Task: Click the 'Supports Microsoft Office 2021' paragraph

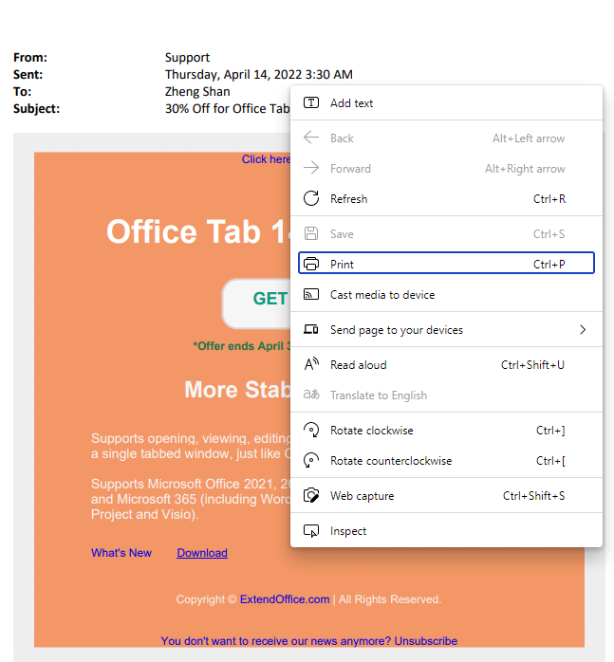Action: click(x=191, y=499)
